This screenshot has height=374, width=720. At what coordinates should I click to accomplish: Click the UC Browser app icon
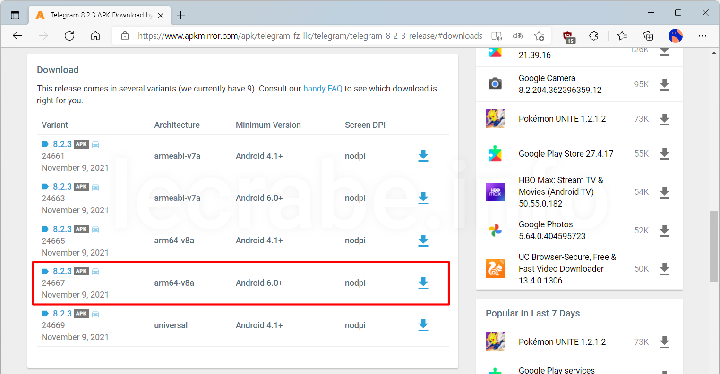pos(495,268)
